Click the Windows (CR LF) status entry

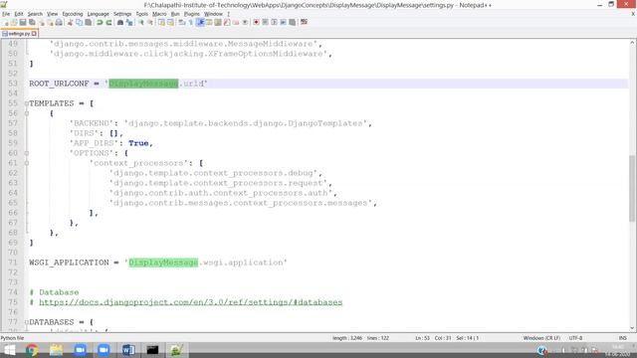[x=541, y=338]
